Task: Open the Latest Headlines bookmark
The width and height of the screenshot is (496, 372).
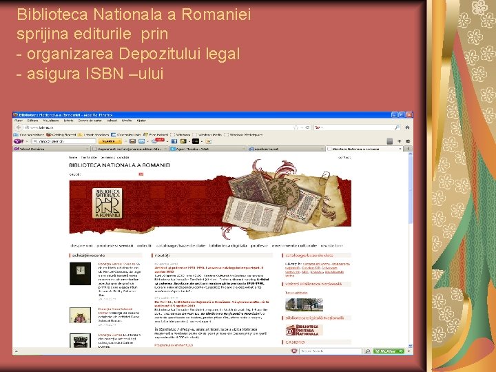Action: coord(94,135)
